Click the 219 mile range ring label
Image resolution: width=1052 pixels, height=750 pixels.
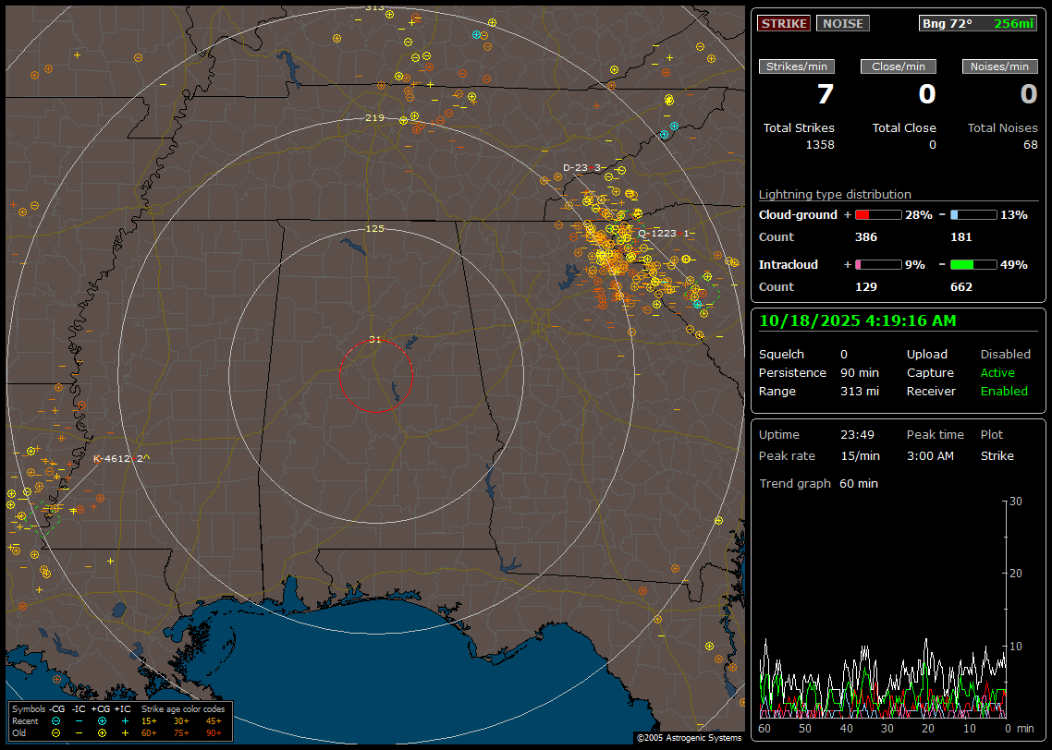tap(374, 117)
